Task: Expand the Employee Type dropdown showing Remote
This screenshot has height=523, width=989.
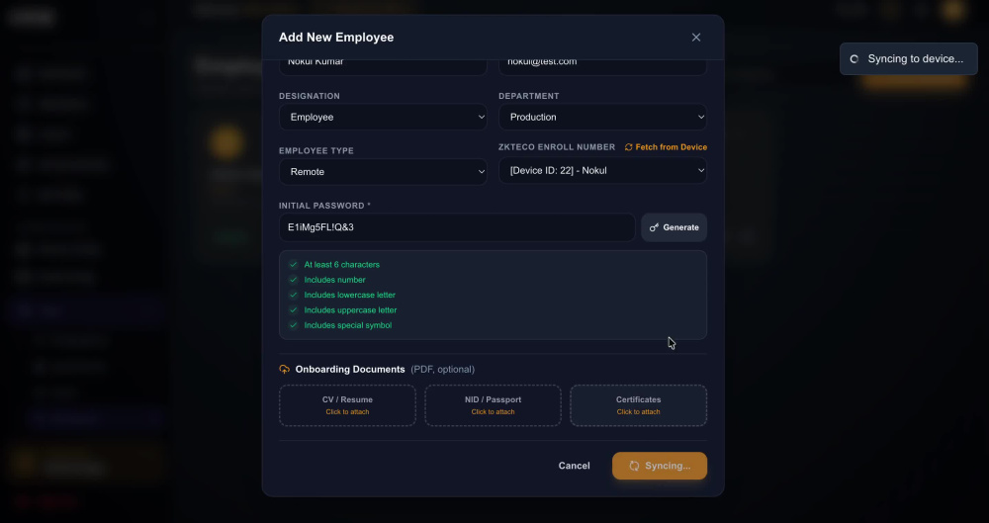Action: pyautogui.click(x=383, y=172)
